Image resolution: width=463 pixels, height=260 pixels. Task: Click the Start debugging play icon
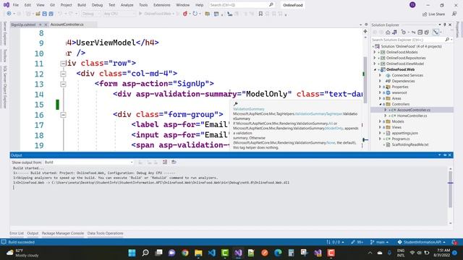140,14
